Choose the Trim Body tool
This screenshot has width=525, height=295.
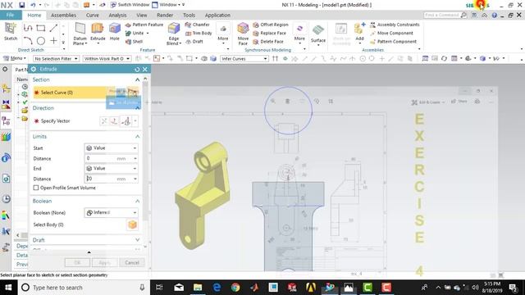[x=199, y=33]
